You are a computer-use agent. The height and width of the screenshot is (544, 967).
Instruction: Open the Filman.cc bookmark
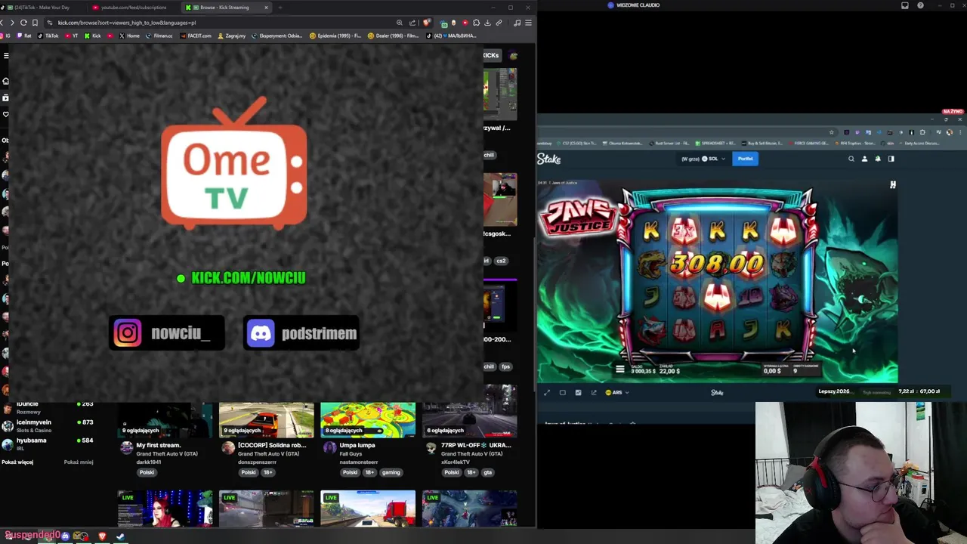159,36
